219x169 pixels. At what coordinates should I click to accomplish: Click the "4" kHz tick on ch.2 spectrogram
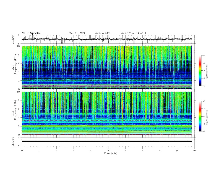click(19, 118)
